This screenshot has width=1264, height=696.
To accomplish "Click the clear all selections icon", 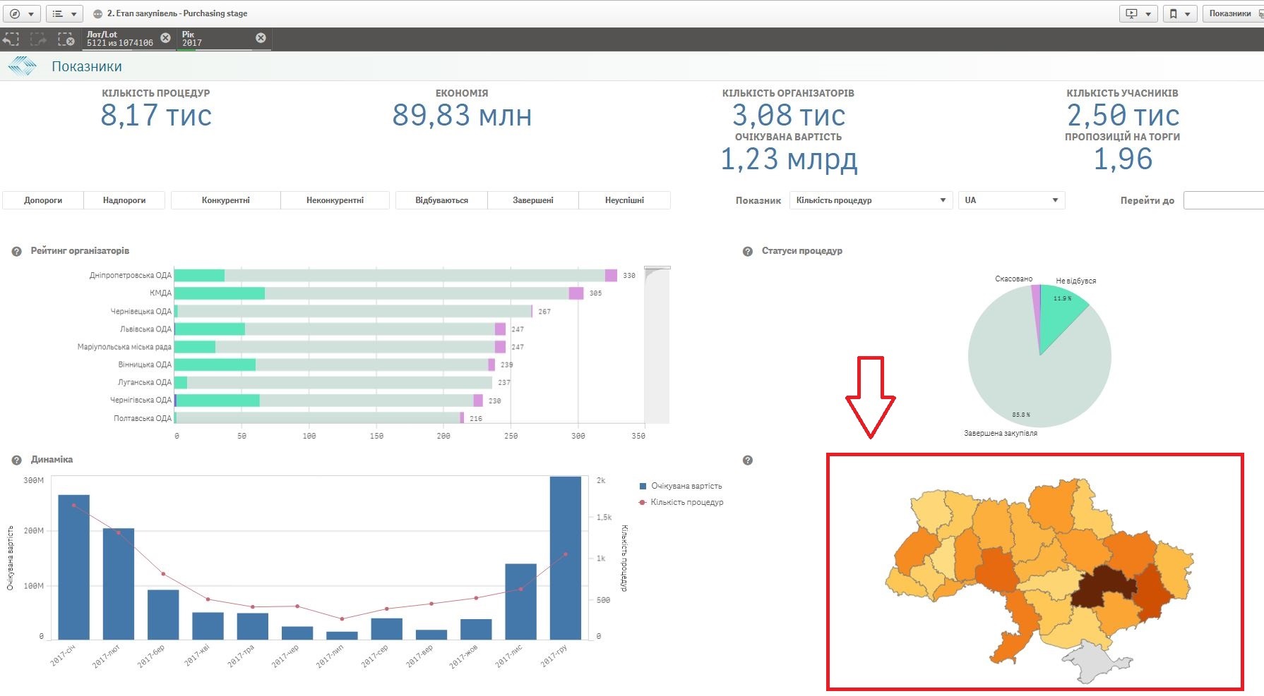I will click(x=66, y=39).
